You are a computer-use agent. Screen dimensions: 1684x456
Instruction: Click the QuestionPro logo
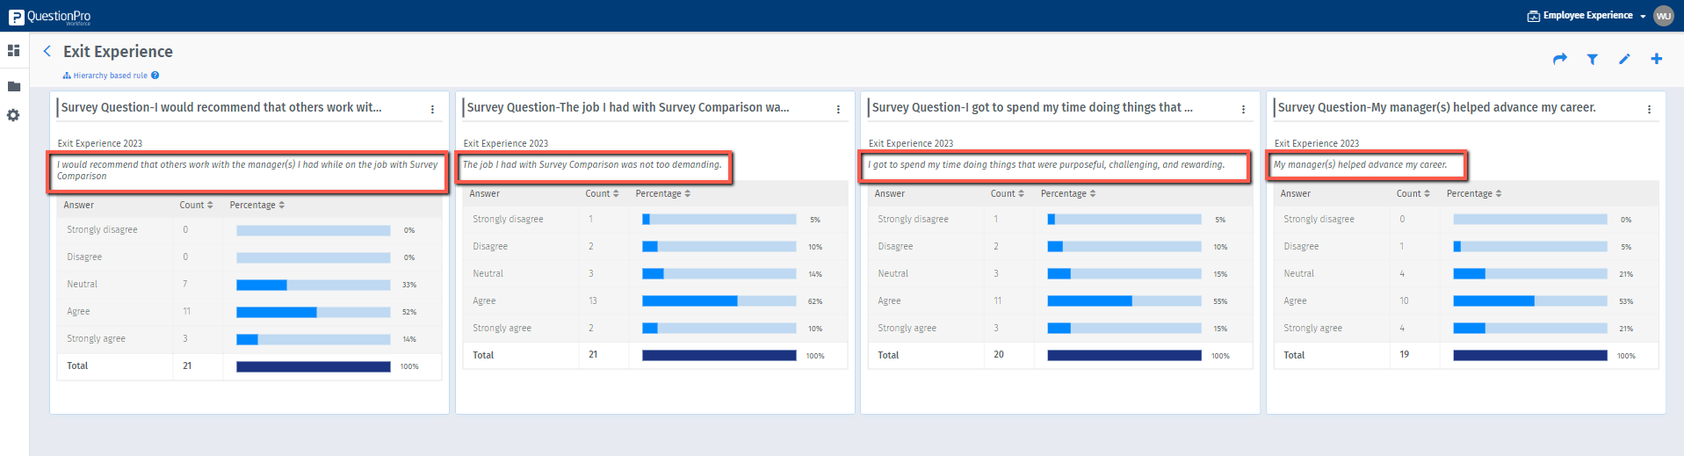tap(50, 16)
